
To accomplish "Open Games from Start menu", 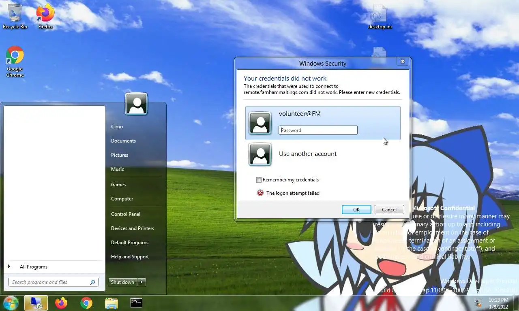I will tap(118, 185).
